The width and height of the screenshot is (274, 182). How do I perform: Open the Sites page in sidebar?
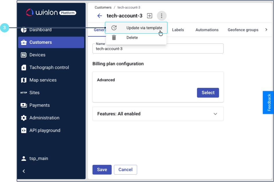[x=34, y=93]
